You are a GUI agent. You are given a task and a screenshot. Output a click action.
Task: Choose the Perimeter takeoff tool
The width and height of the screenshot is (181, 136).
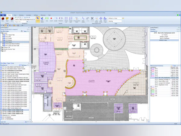point(61,19)
